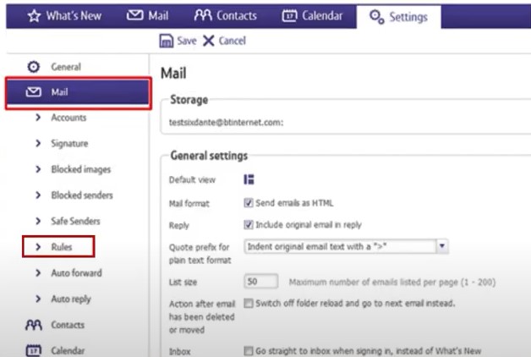Toggle Send emails as HTML checkbox
Screen dimensions: 531x357
pyautogui.click(x=249, y=203)
